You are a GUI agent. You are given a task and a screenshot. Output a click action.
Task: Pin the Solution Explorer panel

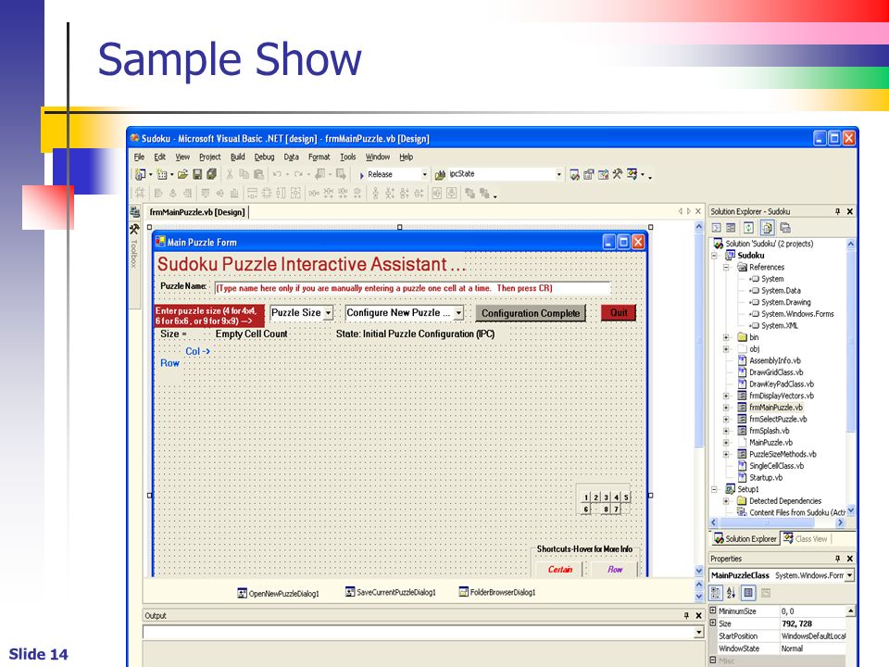coord(837,211)
